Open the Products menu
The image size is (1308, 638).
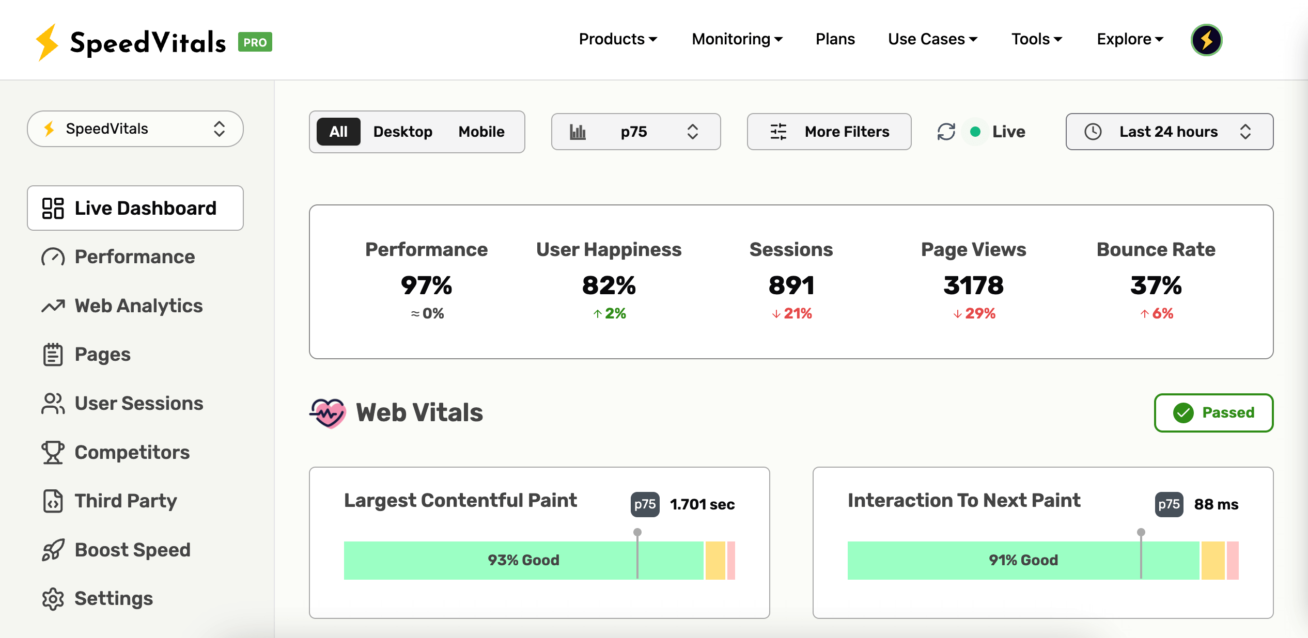618,39
